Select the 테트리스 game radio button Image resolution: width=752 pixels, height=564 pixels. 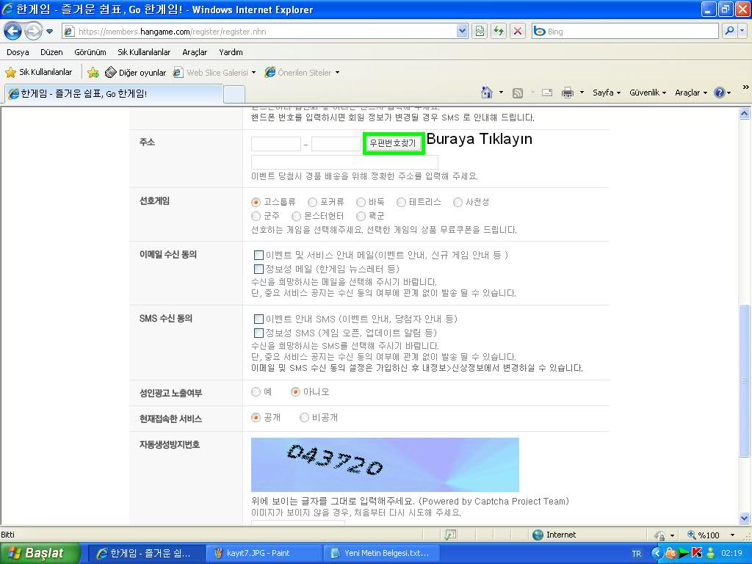402,203
